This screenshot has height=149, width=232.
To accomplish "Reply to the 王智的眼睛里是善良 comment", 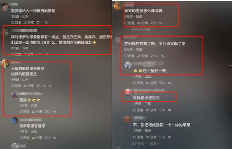I will (x=16, y=86).
